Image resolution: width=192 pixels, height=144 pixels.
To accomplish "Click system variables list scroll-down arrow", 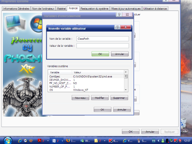I will coord(126,90).
